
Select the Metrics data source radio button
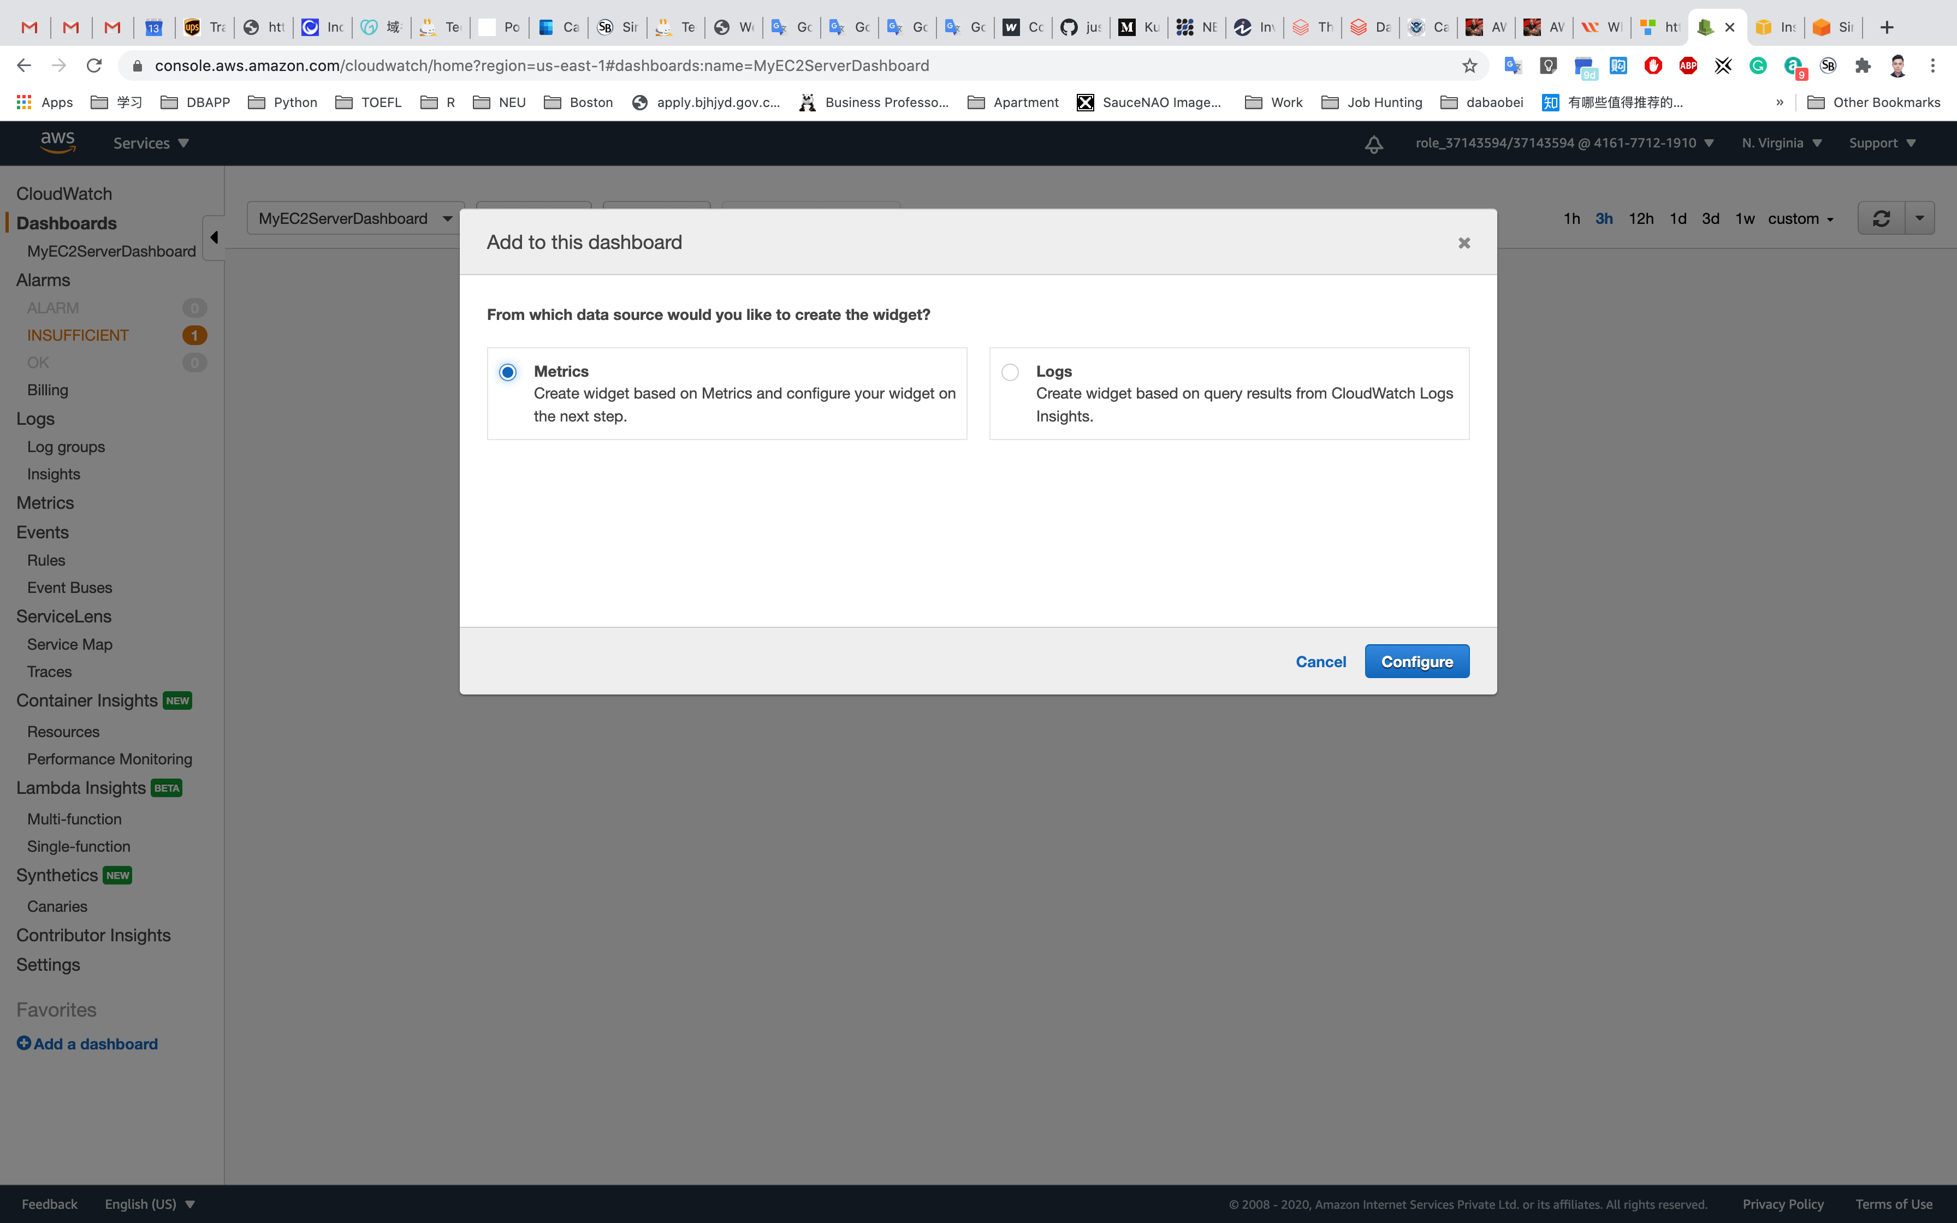pyautogui.click(x=508, y=372)
